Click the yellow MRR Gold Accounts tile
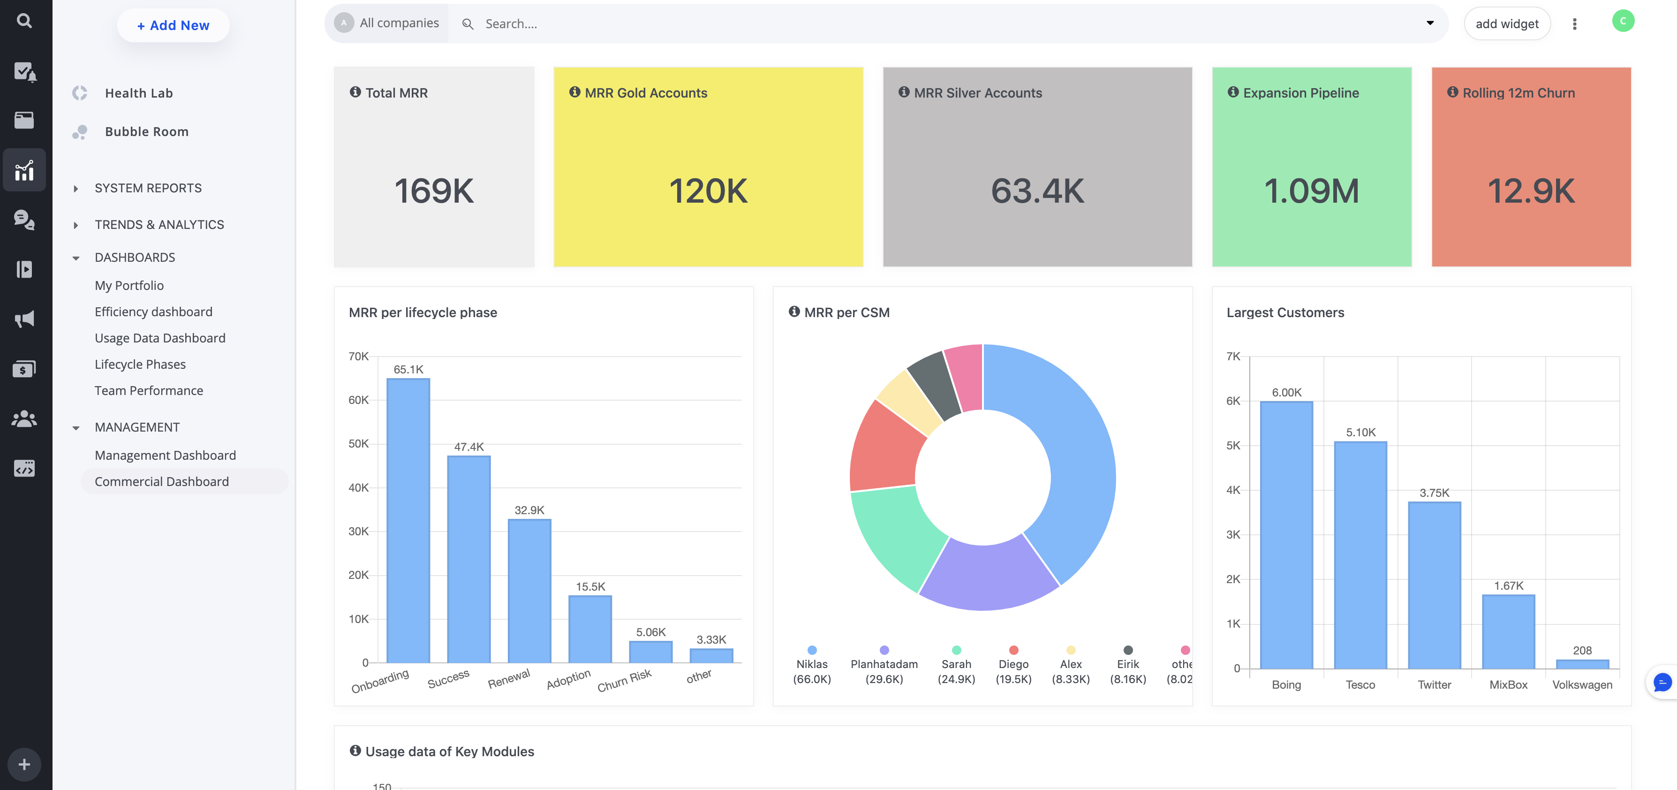Image resolution: width=1677 pixels, height=790 pixels. point(708,167)
